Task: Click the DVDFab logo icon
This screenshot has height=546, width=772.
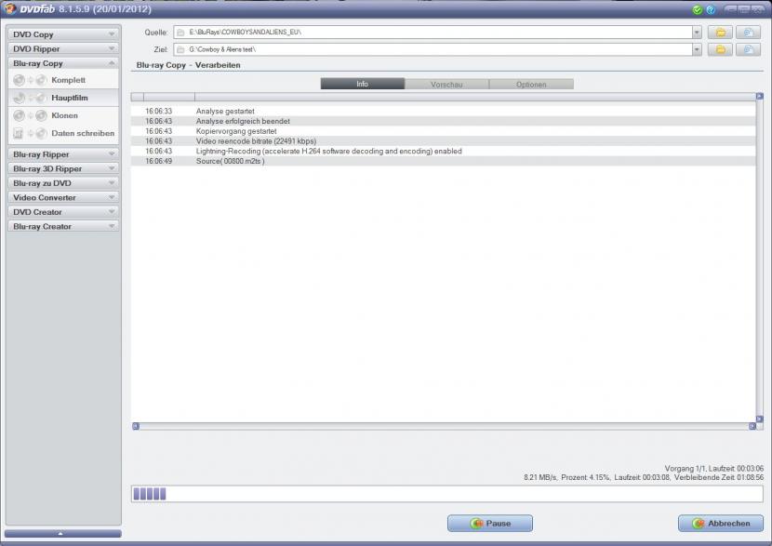Action: click(x=10, y=9)
